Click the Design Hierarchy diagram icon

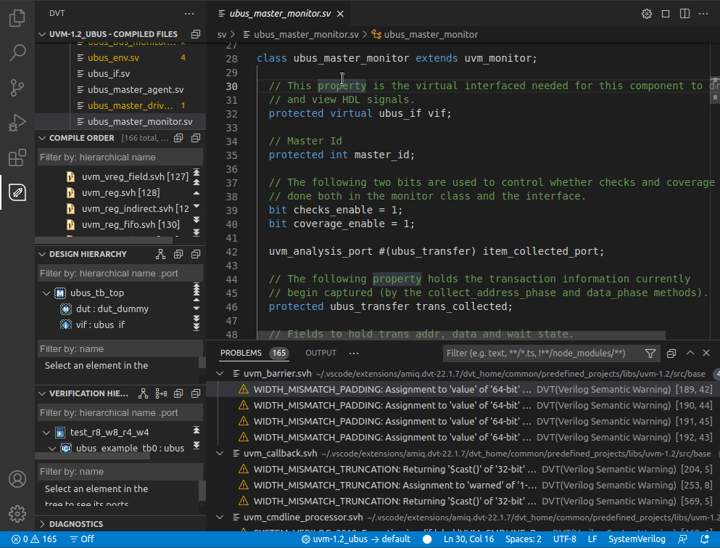click(161, 254)
